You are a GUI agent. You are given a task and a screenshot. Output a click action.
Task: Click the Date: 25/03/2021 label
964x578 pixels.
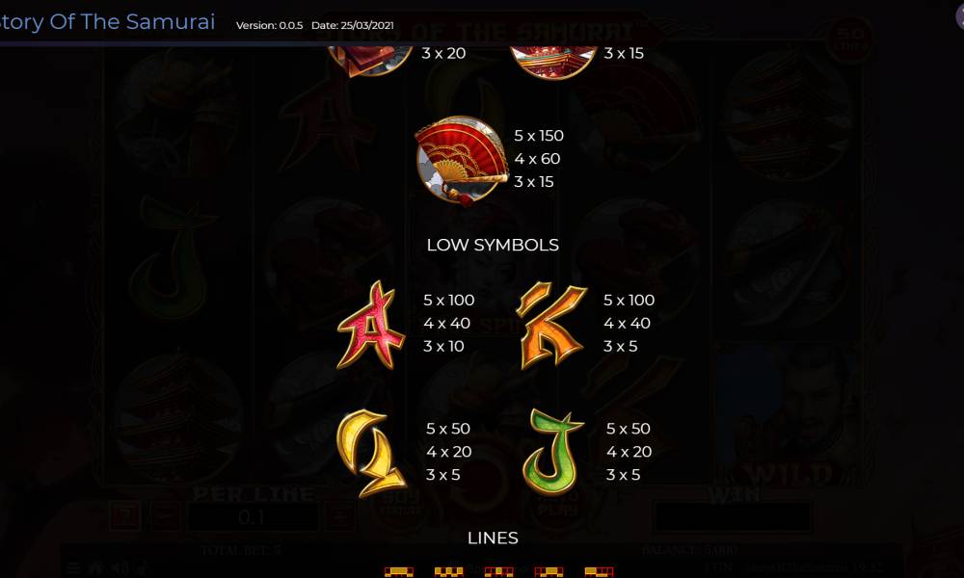click(352, 25)
